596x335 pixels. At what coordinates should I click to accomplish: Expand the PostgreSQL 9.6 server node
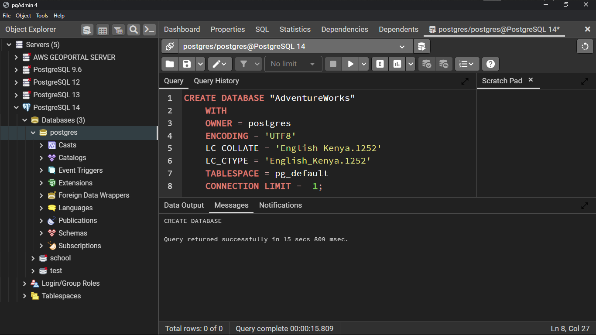[x=16, y=70]
